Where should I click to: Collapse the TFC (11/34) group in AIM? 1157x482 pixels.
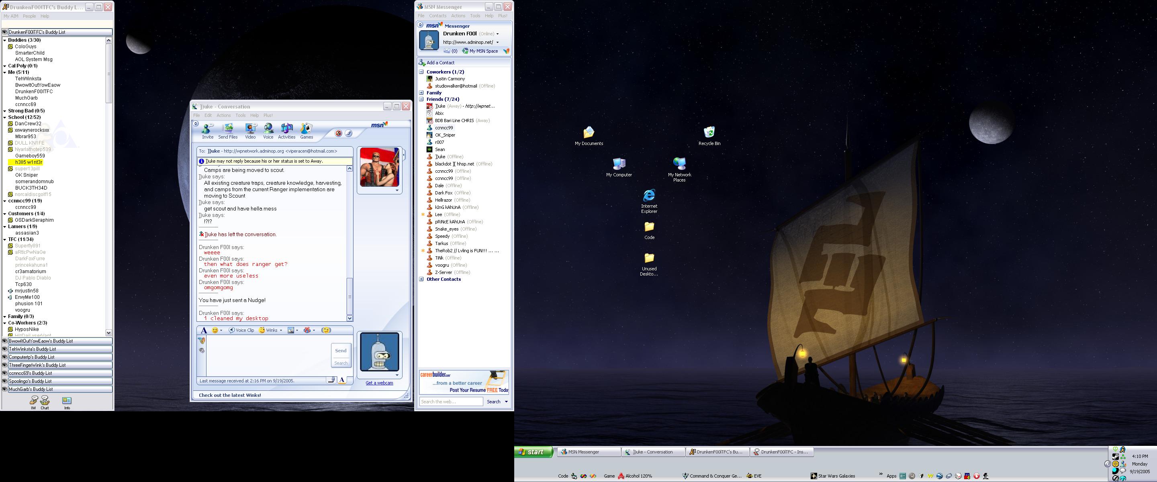point(4,239)
